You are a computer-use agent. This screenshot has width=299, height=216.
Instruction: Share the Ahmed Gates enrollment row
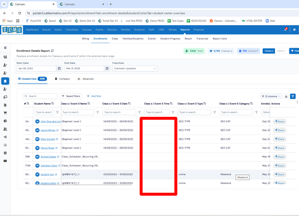[280, 157]
